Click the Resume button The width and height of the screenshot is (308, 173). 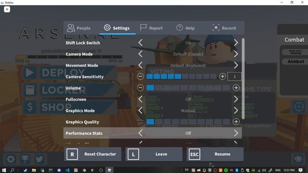click(215, 154)
